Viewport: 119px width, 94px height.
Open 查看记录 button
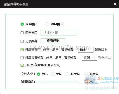pos(53,41)
